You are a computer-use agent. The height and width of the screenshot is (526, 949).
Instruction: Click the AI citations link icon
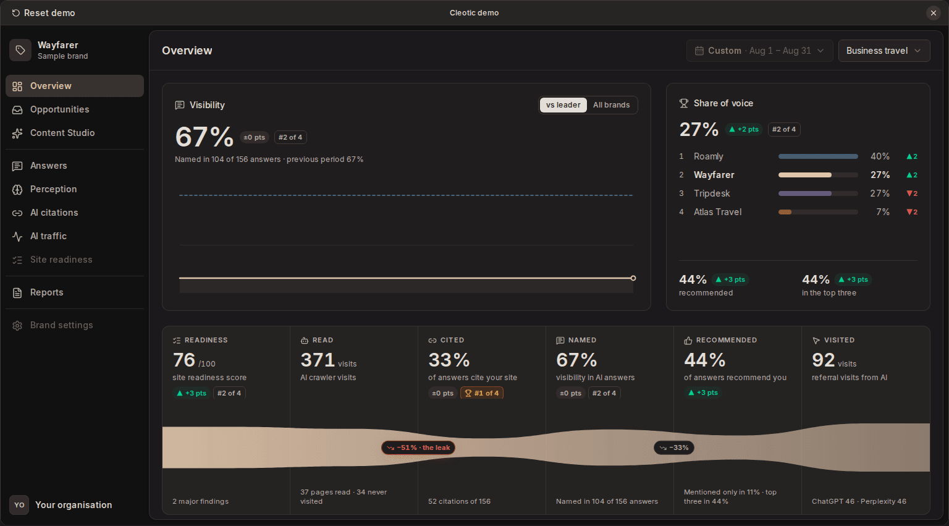pyautogui.click(x=17, y=213)
